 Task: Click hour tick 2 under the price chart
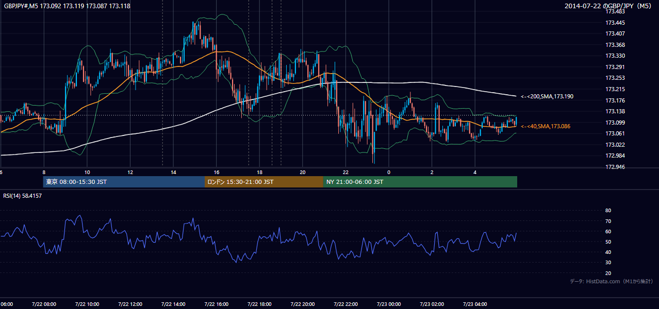(432, 172)
